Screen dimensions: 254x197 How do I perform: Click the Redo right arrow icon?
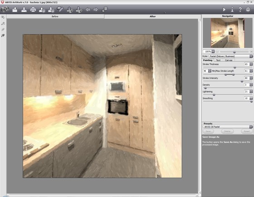tap(96, 10)
